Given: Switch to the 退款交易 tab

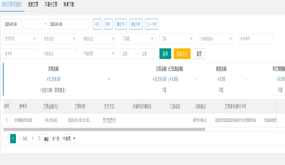Looking at the screenshot, I should point(33,5).
